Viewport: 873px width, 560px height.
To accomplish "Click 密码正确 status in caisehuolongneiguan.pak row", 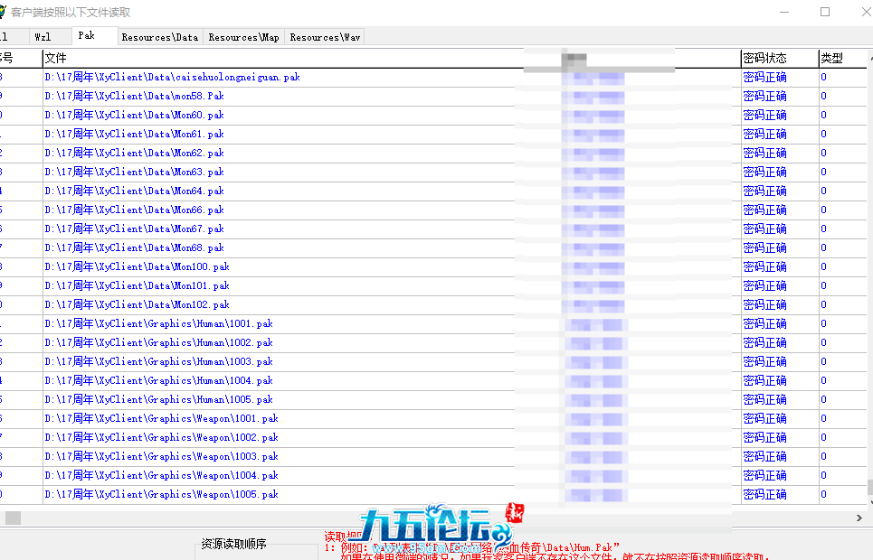I will point(764,78).
